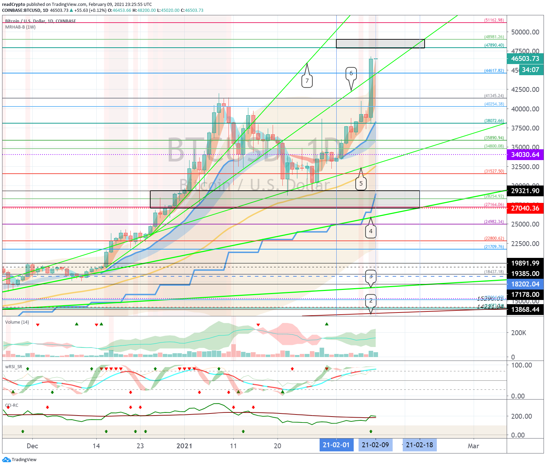Select the (35890.94) level label
Screen dimensions: 546x466
[494, 138]
